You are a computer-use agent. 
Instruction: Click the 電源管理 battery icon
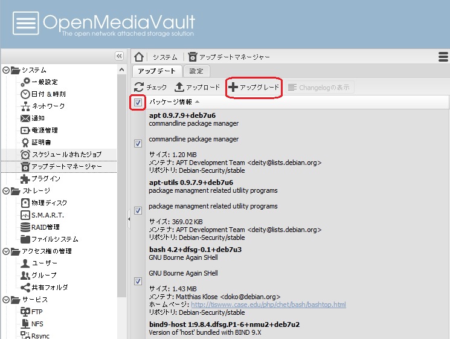(x=25, y=131)
